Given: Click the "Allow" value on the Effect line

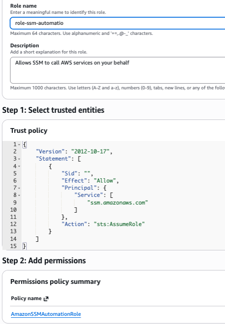Looking at the screenshot, I should click(x=105, y=181).
